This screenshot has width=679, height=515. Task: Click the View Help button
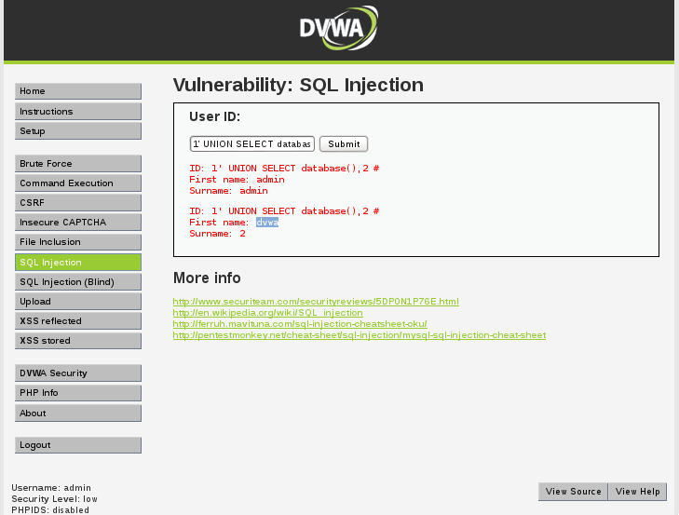637,492
